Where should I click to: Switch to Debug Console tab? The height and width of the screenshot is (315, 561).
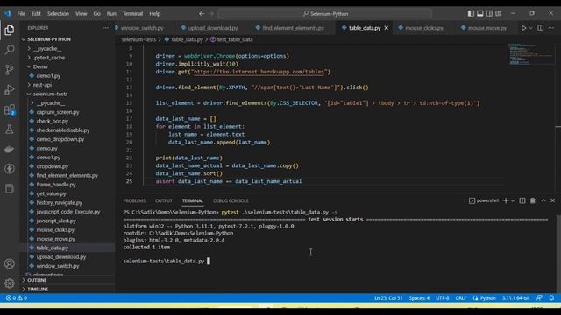231,200
